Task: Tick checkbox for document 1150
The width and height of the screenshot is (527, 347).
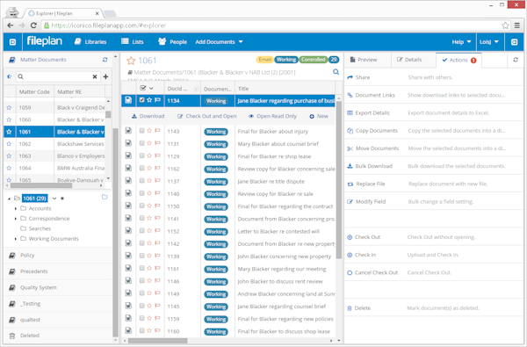Action: (x=141, y=206)
